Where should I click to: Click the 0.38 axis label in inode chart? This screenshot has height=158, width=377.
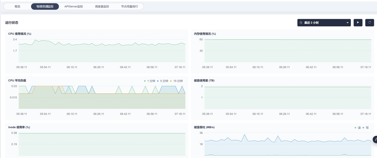pyautogui.click(x=14, y=133)
